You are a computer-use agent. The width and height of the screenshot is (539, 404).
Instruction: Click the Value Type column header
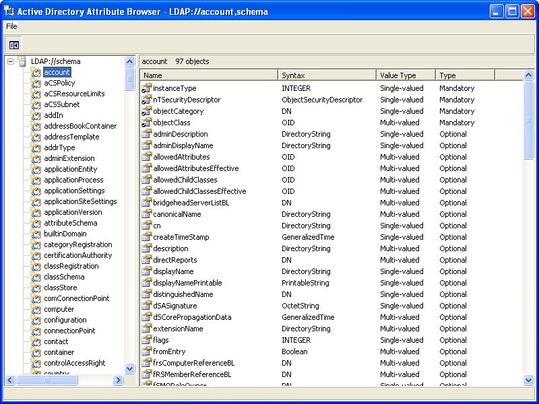tap(406, 75)
